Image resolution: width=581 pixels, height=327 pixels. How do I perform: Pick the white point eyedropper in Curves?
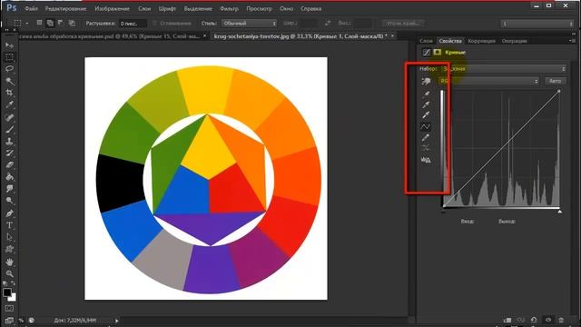coord(426,115)
